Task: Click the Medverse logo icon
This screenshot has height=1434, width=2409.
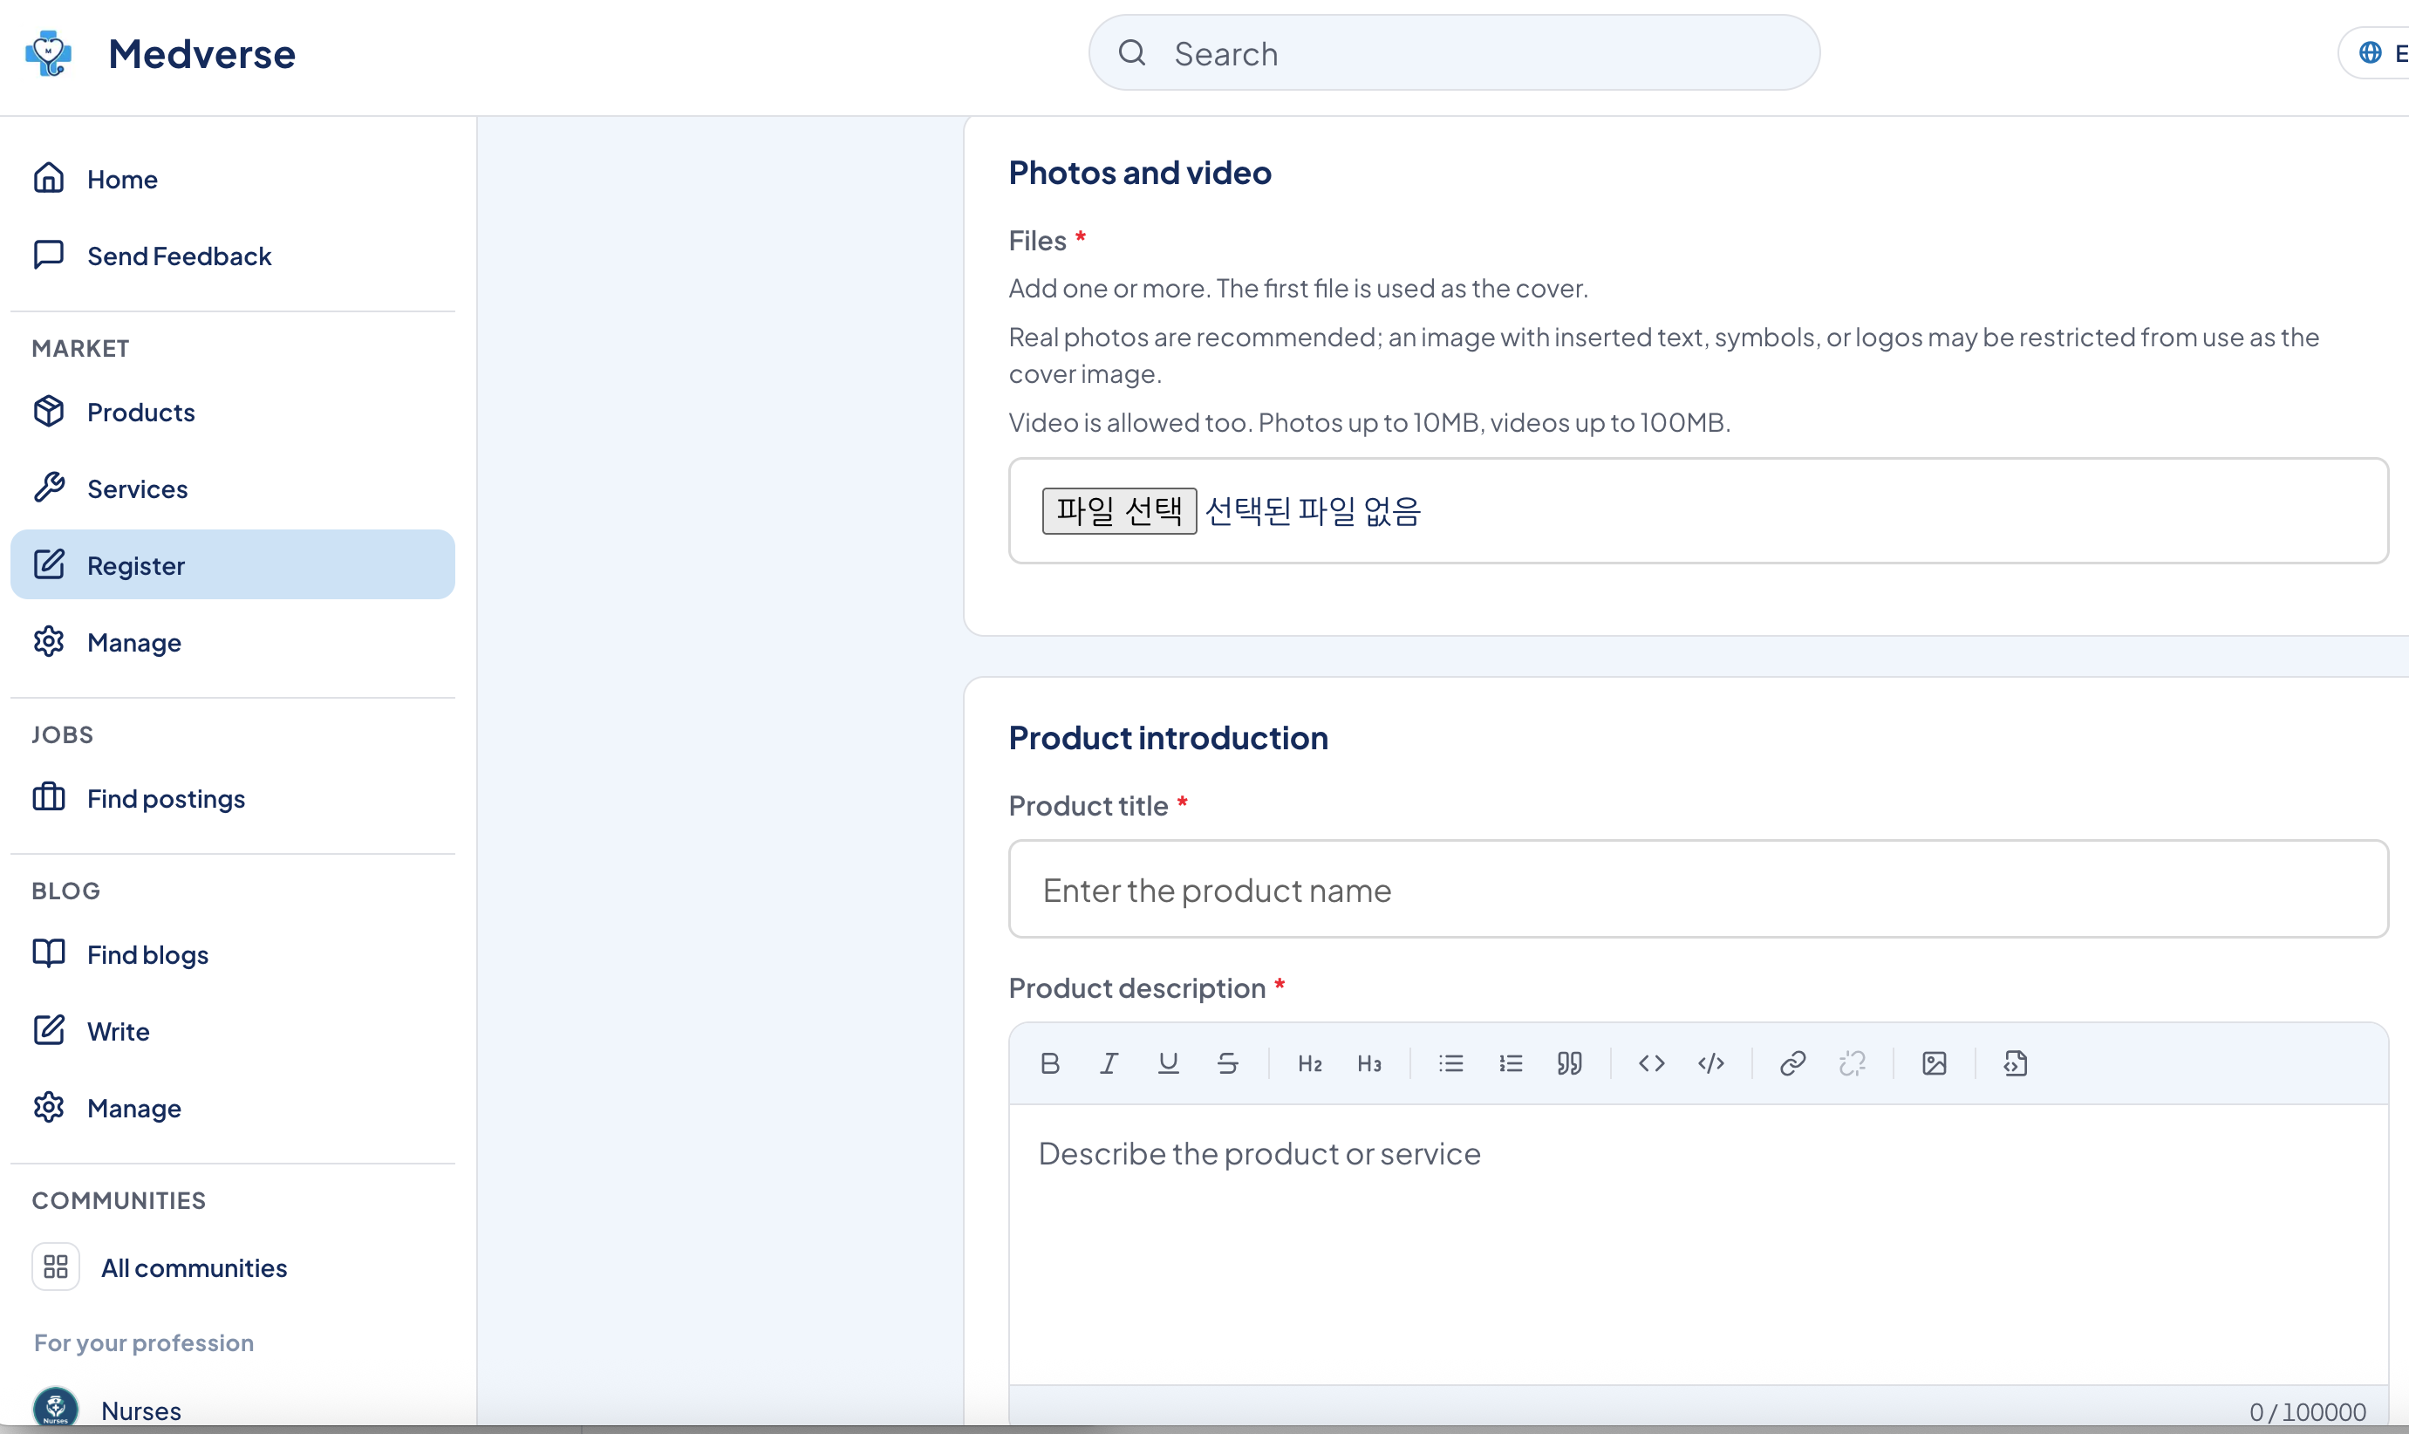Action: (48, 53)
